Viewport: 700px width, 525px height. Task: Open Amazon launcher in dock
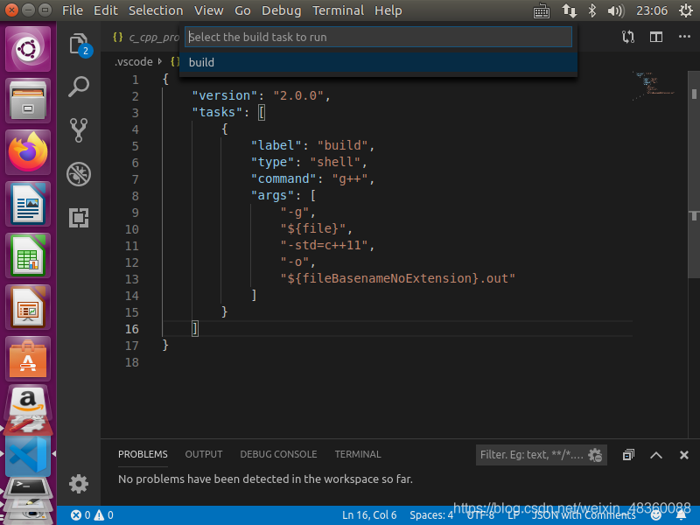(x=28, y=402)
